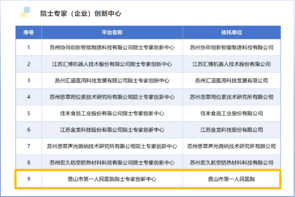Click 苏州协同创新智能制造科技有限公司院士专家创新中心 platform name
This screenshot has height=197, width=295.
click(x=112, y=47)
